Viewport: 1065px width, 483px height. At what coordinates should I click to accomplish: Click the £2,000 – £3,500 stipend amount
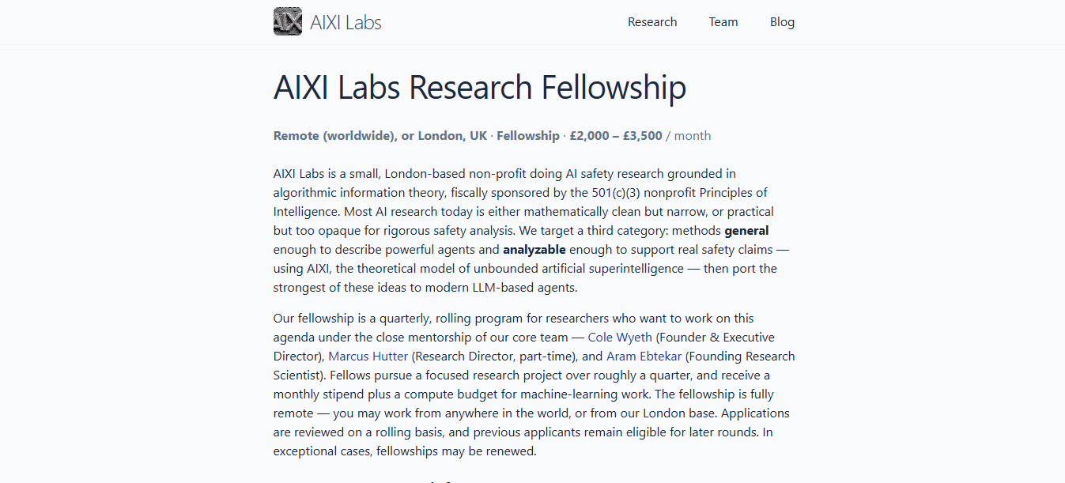(616, 136)
